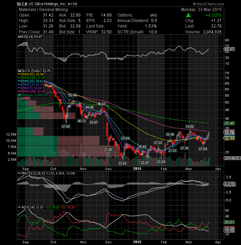Click the RSI(14) 59.87 indicator label
The width and height of the screenshot is (241, 245).
(x=32, y=37)
